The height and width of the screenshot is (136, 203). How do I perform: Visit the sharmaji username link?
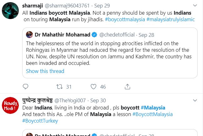[33, 6]
